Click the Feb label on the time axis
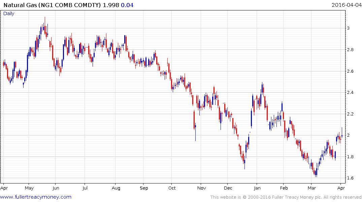 (284, 188)
